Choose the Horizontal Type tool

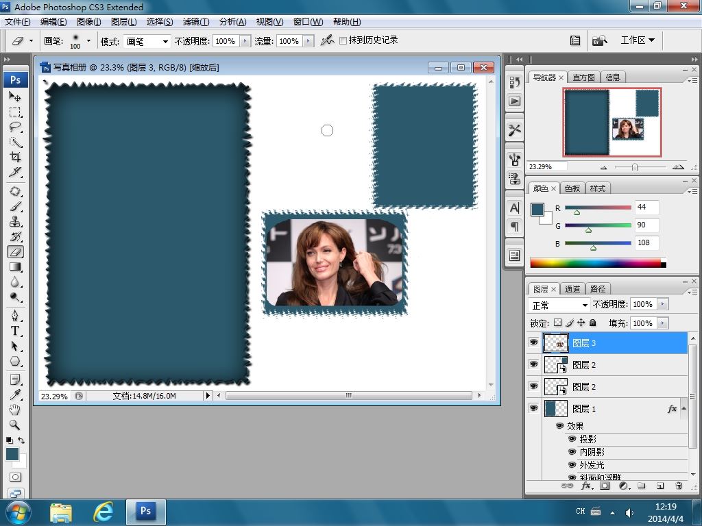(15, 330)
